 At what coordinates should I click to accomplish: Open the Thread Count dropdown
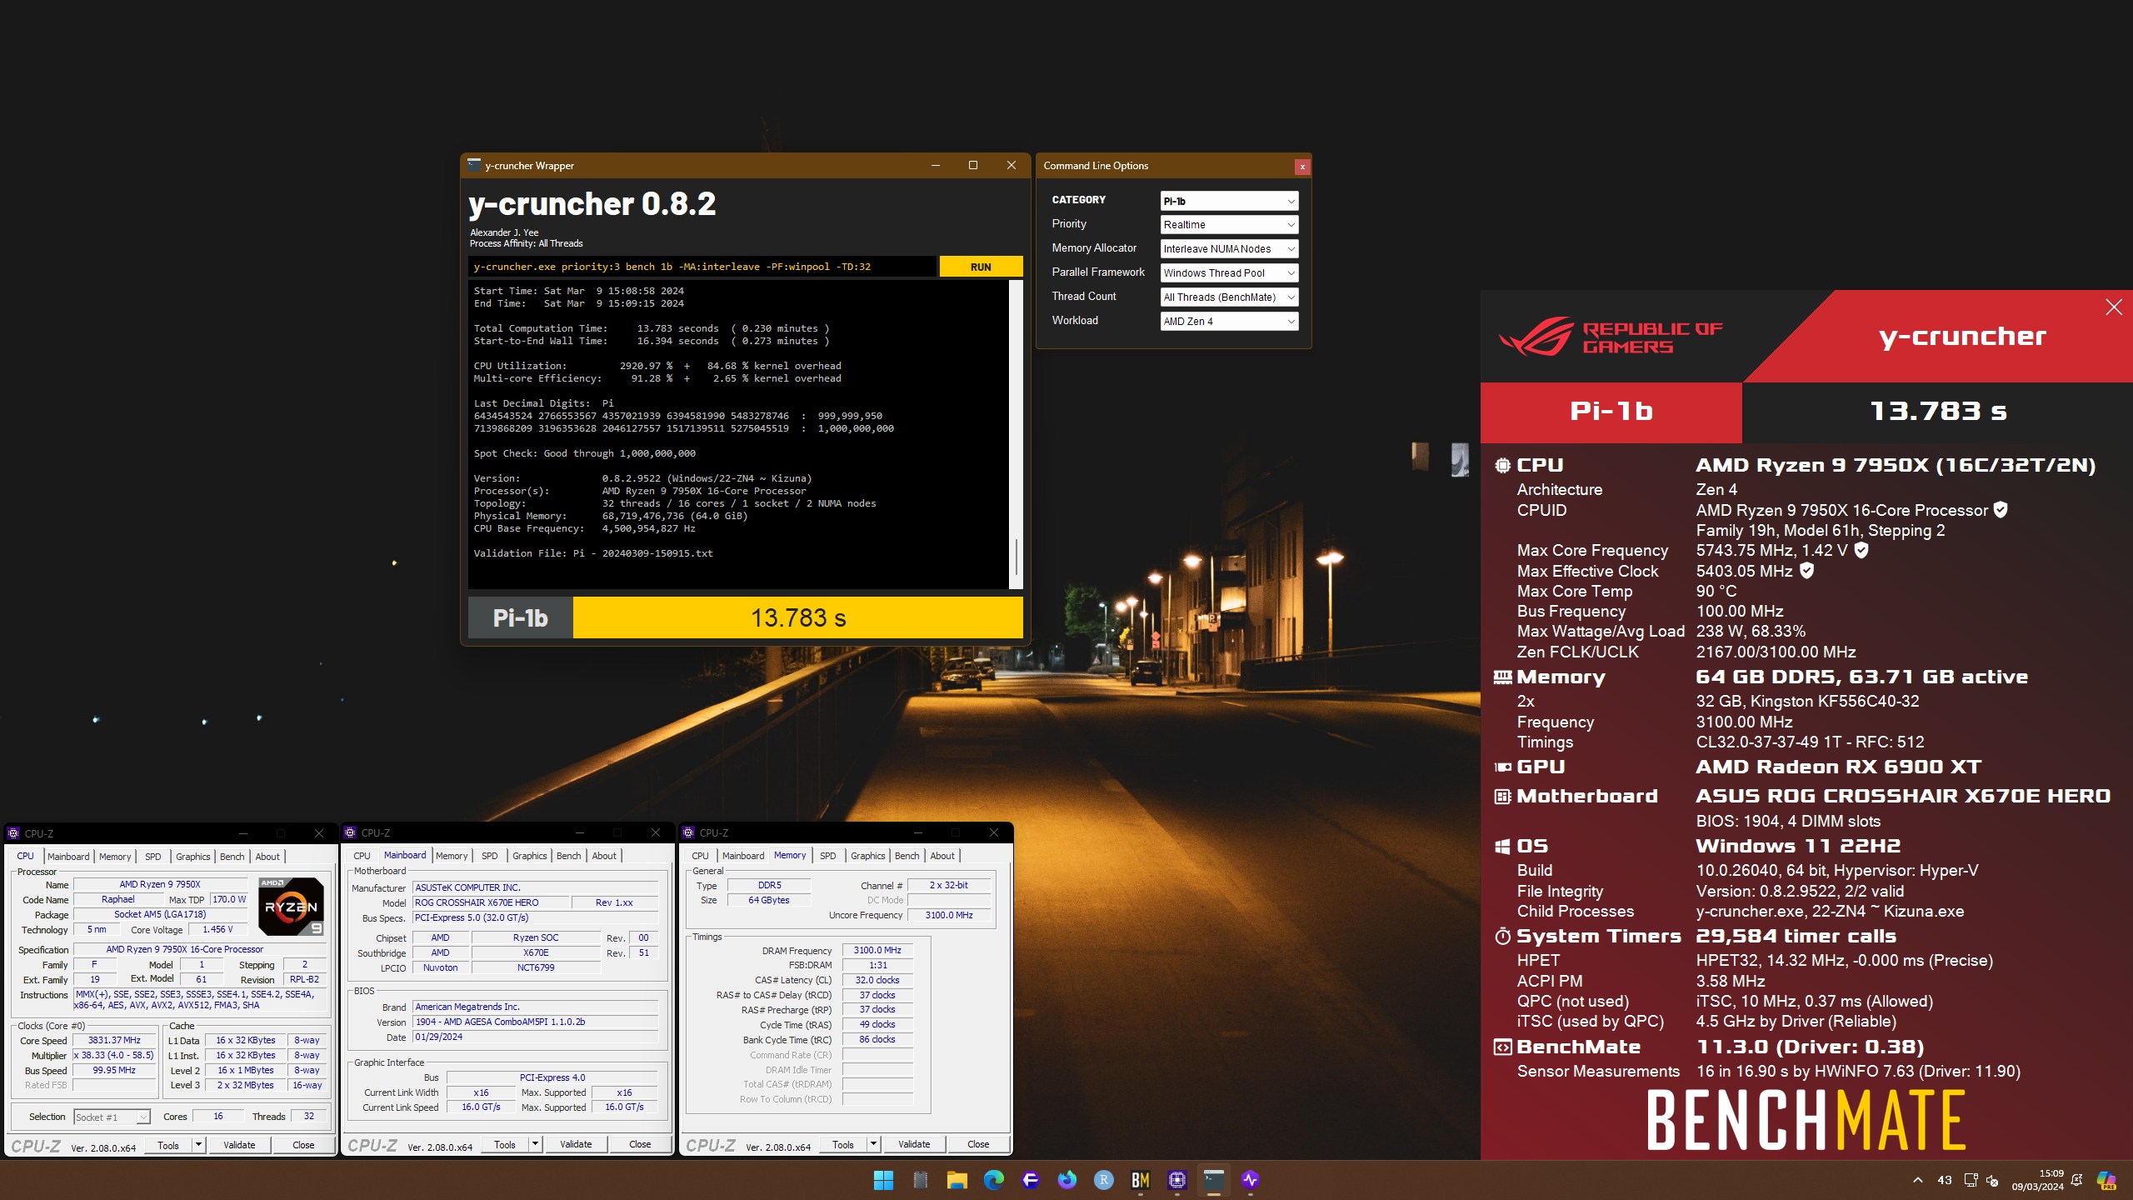[x=1229, y=297]
